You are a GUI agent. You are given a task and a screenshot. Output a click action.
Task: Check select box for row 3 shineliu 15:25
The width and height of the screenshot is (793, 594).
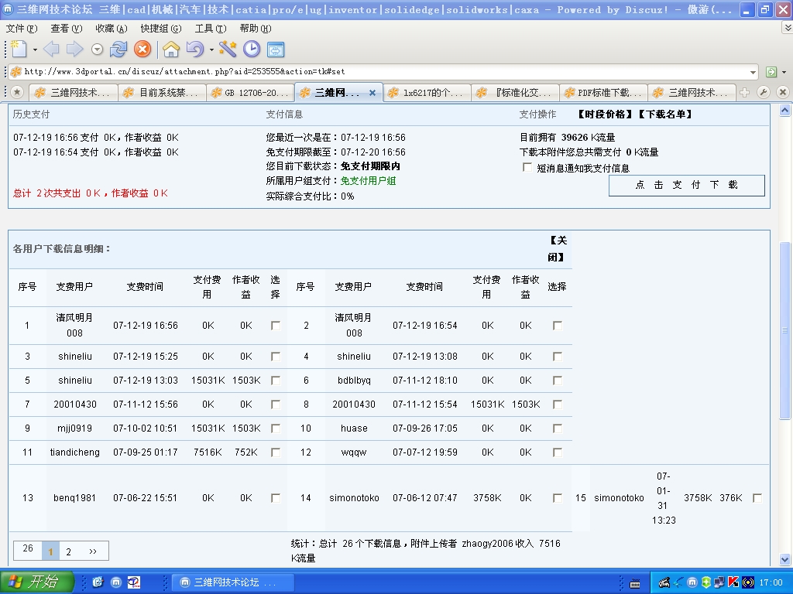click(x=276, y=356)
